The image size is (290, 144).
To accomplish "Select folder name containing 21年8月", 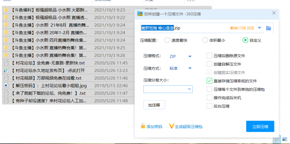I will tap(50, 25).
